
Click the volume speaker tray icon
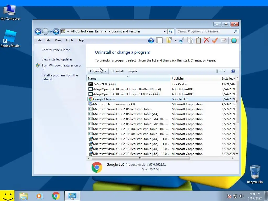pos(241,196)
